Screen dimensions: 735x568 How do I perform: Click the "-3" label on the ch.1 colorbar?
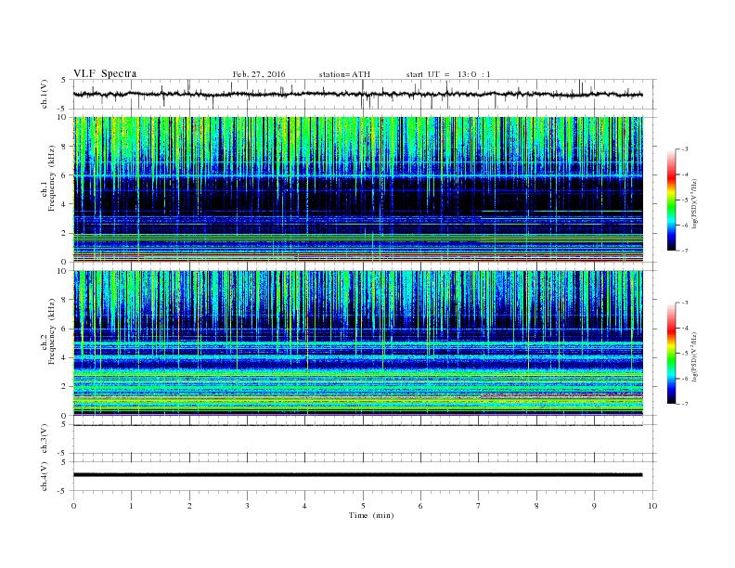pos(685,149)
